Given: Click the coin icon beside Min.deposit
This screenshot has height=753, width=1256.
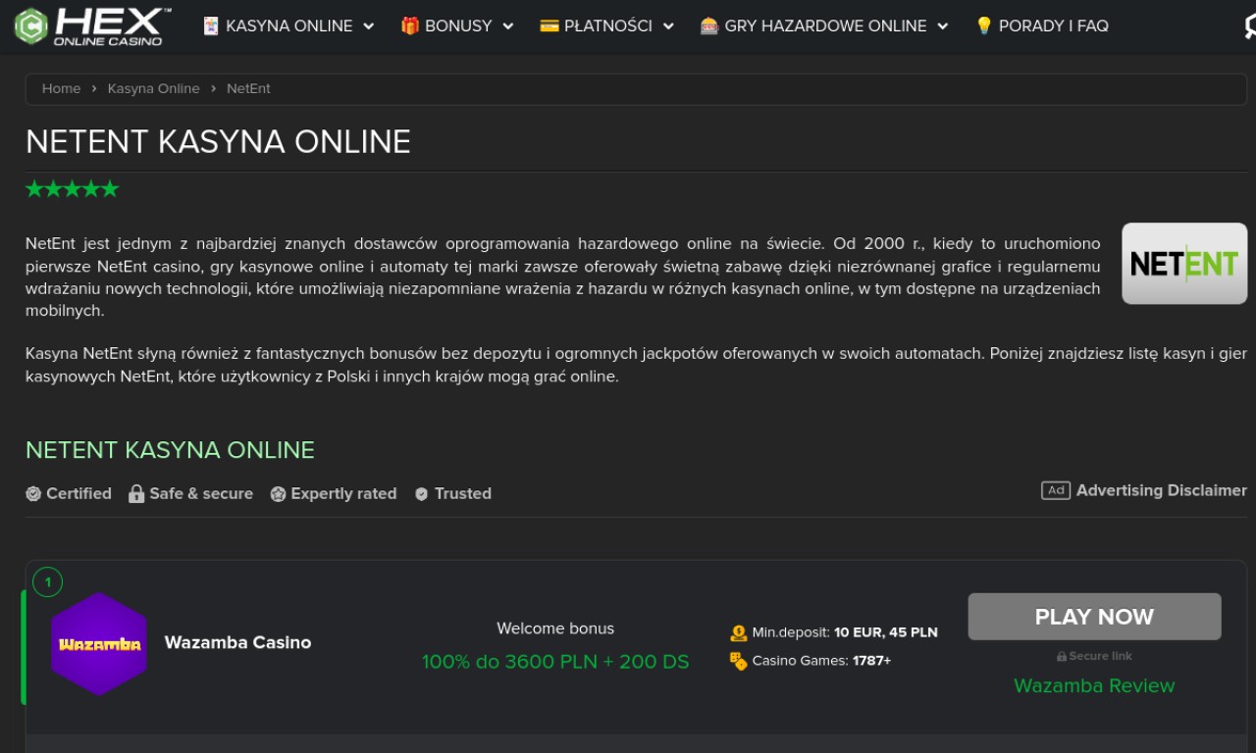Looking at the screenshot, I should click(739, 633).
